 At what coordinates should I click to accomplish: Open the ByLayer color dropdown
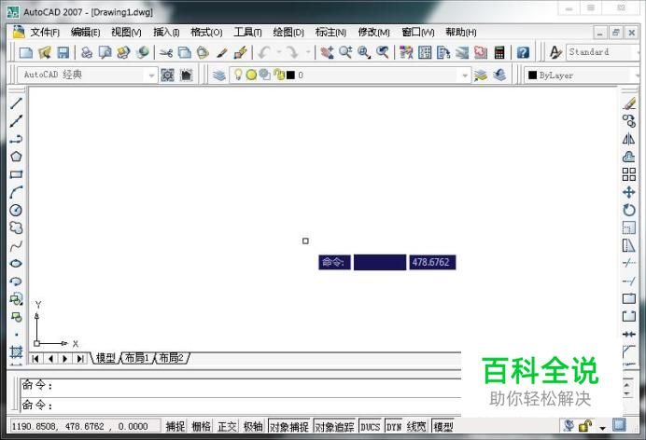(638, 76)
